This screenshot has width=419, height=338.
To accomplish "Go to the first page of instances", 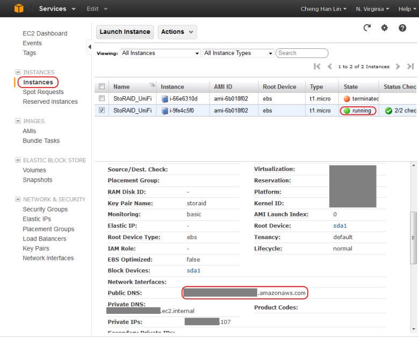I will 317,66.
